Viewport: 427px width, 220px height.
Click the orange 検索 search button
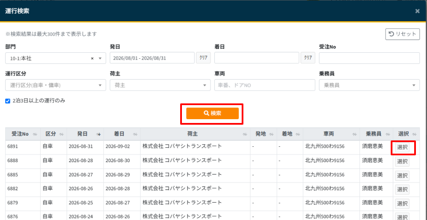[212, 113]
